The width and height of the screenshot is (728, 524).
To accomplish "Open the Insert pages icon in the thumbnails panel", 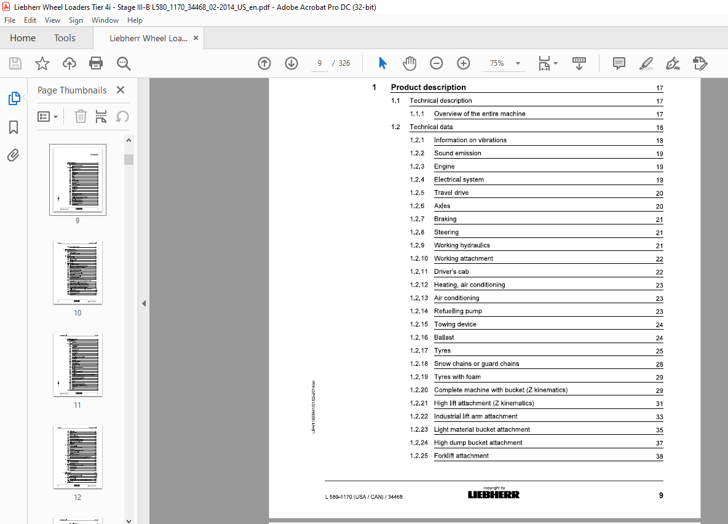I will point(101,117).
